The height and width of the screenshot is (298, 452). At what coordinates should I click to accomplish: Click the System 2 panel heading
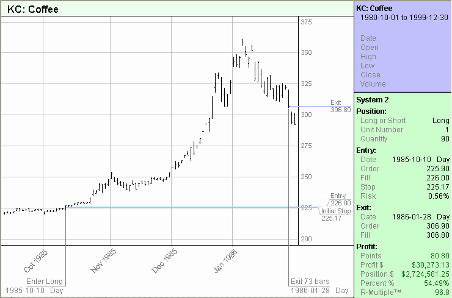click(373, 99)
